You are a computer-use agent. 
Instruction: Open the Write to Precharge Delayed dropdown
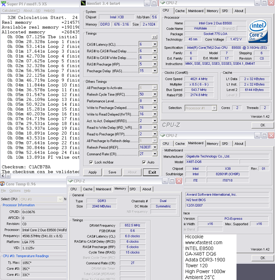point(155,107)
